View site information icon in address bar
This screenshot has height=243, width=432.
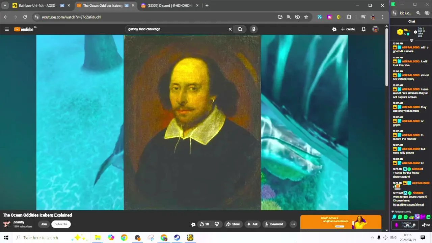click(36, 17)
